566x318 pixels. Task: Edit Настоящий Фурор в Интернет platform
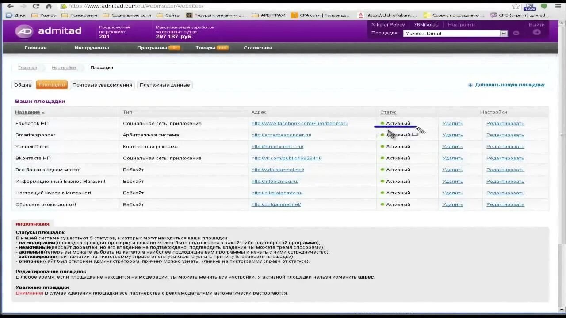(x=505, y=193)
